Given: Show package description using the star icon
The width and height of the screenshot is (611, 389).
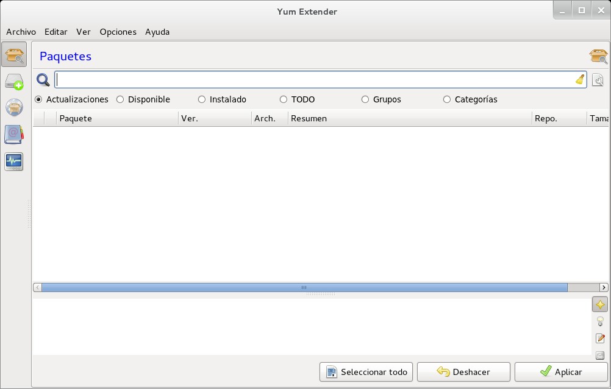Looking at the screenshot, I should point(600,304).
